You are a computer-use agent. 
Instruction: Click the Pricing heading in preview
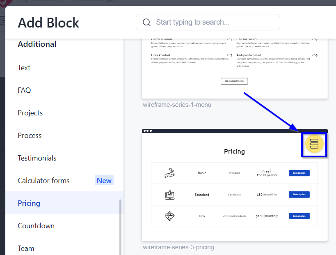(x=234, y=152)
